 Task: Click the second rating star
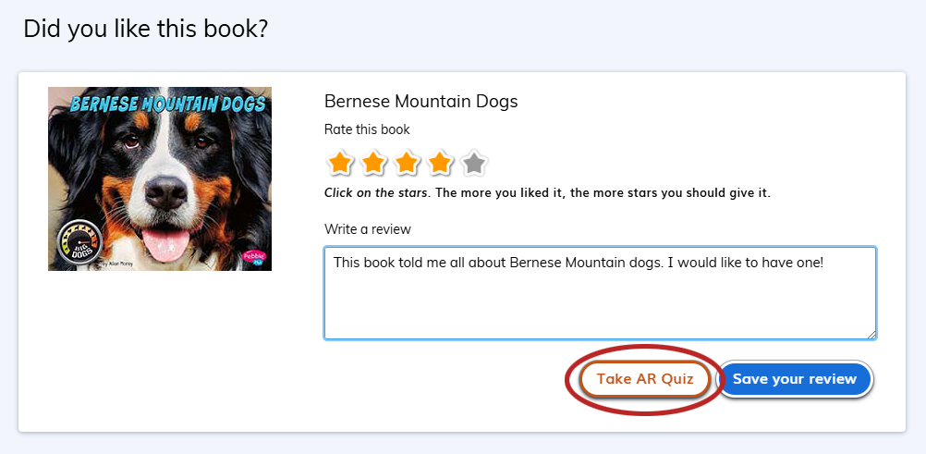coord(373,164)
